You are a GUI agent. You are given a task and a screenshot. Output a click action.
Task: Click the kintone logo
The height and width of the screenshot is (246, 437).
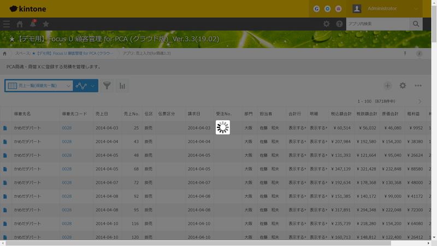click(28, 9)
